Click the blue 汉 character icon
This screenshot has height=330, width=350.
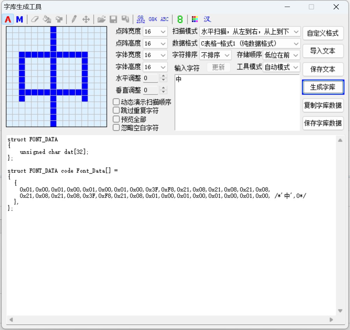point(207,20)
